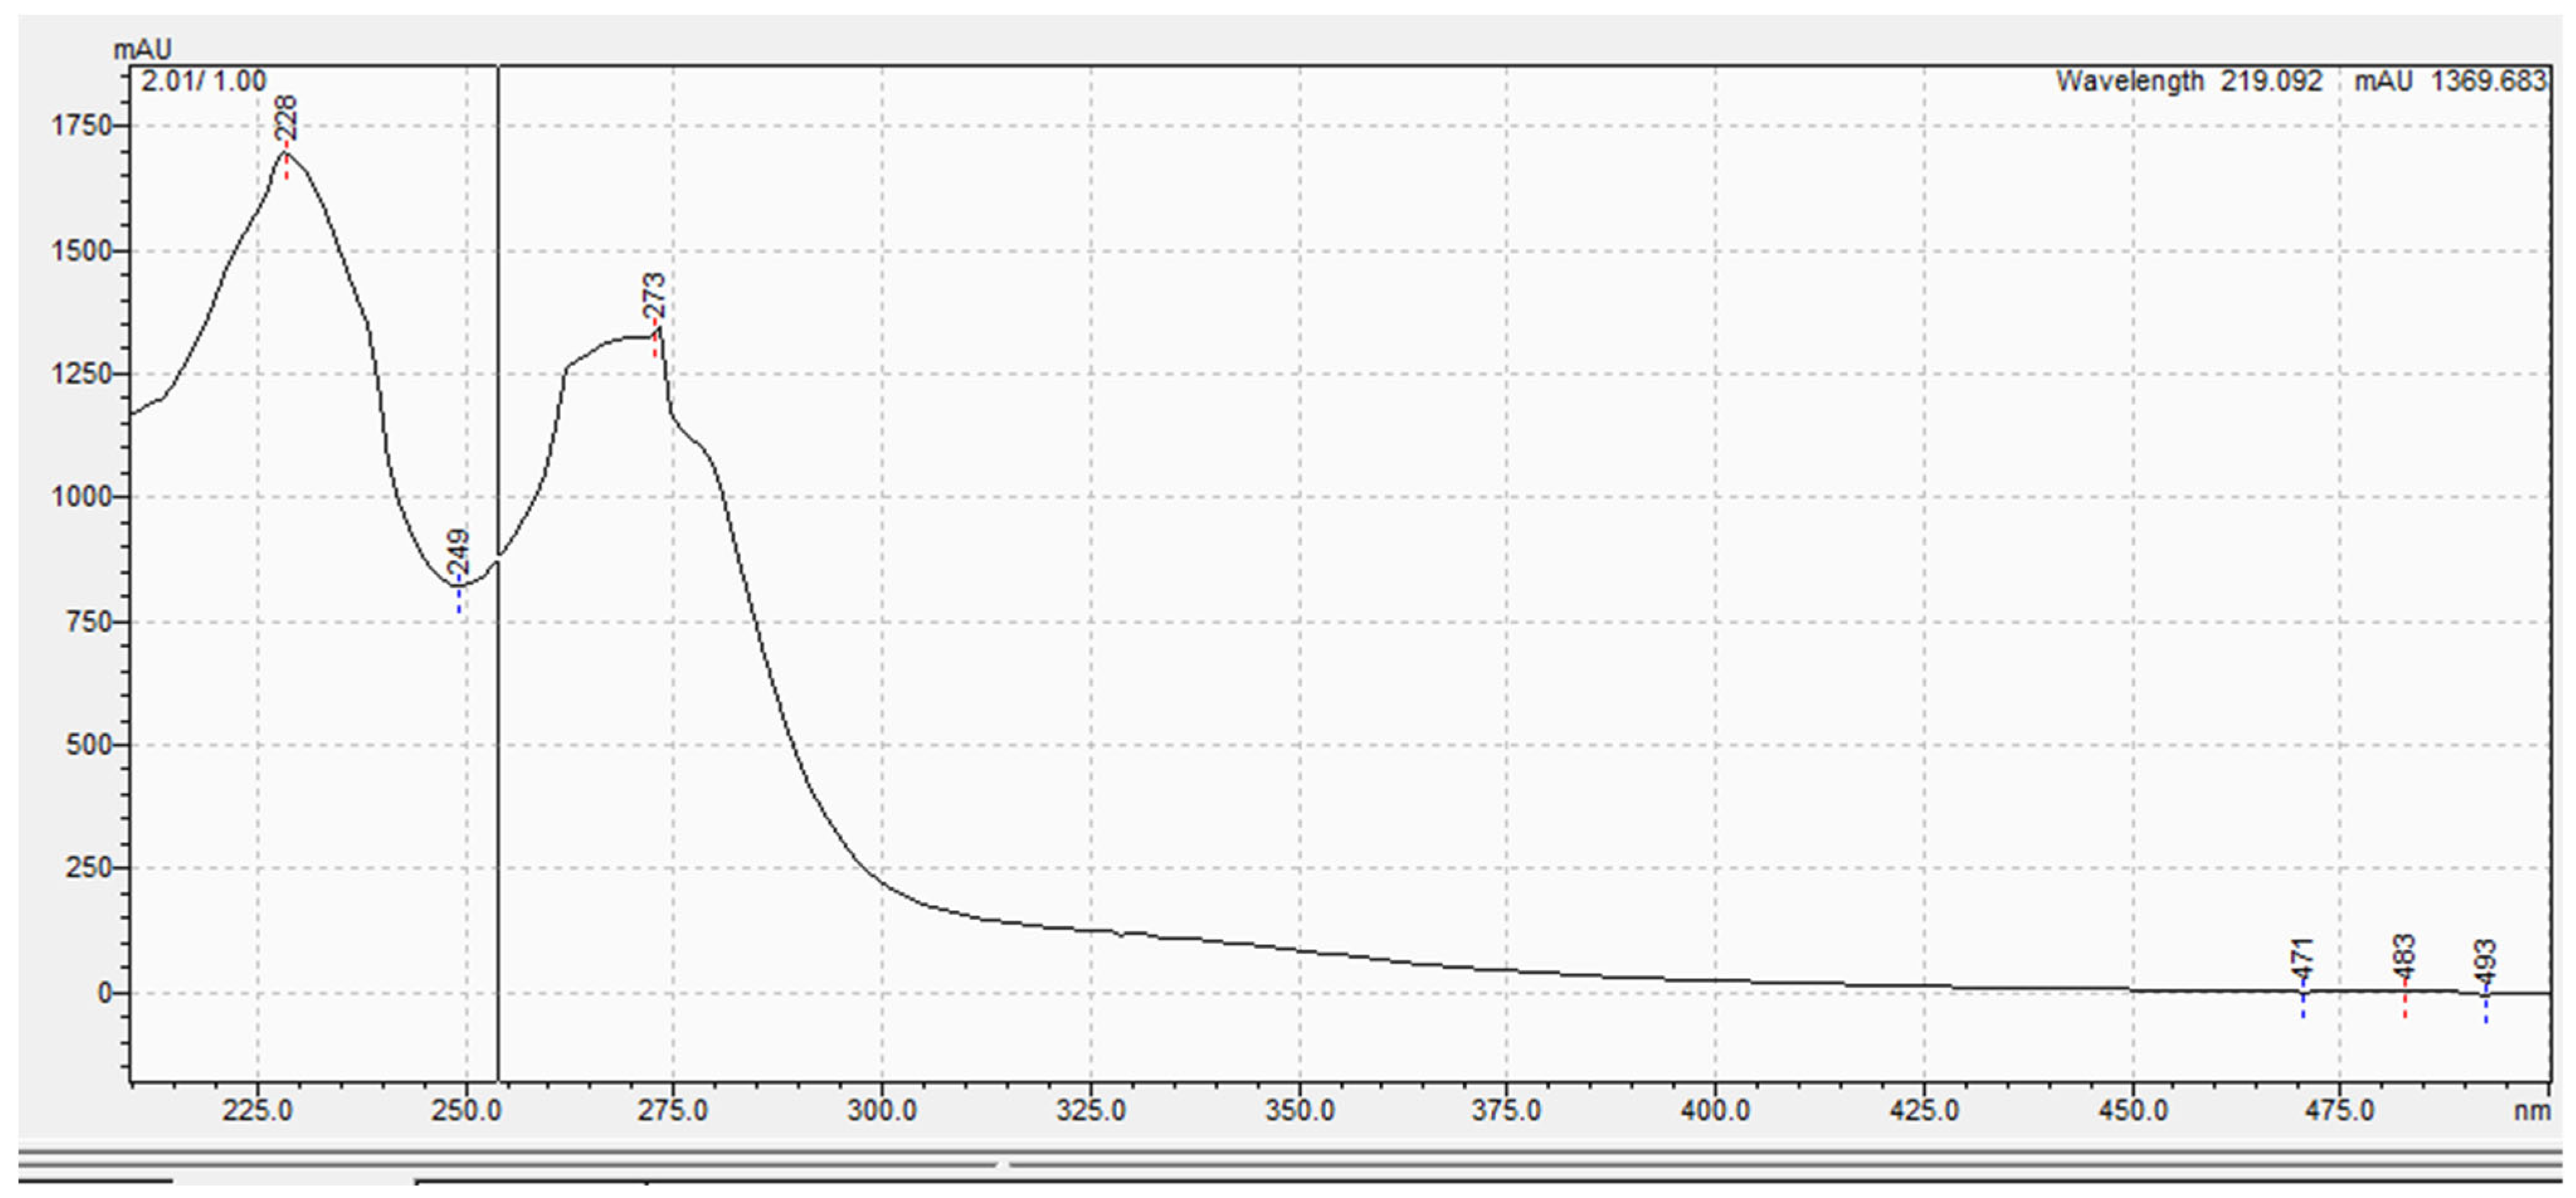Click the mAU y-axis unit label
Viewport: 2576px width, 1198px height.
pyautogui.click(x=142, y=49)
